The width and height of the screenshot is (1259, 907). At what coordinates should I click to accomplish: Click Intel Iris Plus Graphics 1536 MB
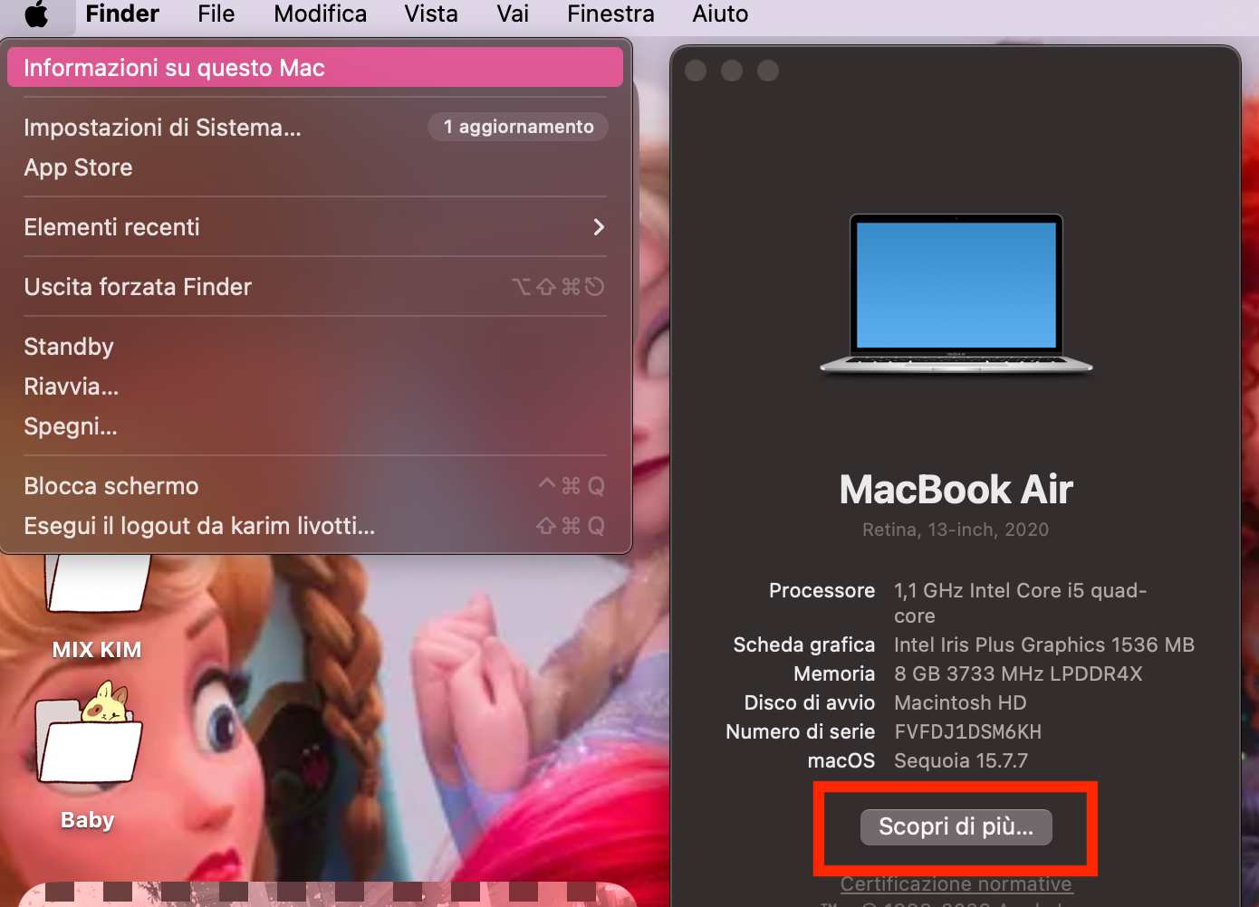(x=1044, y=644)
